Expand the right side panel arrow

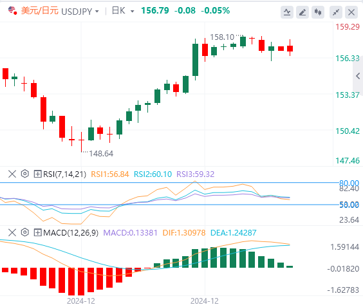358,76
